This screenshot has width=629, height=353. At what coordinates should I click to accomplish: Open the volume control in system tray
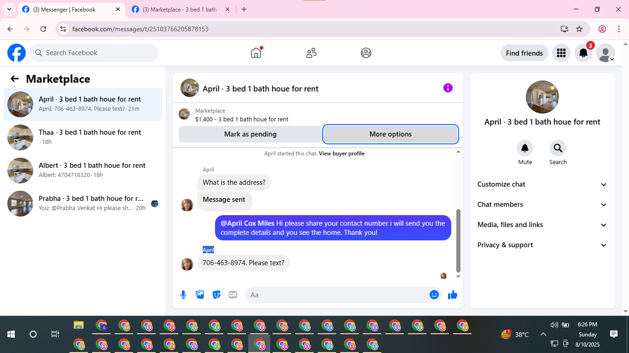pyautogui.click(x=554, y=325)
